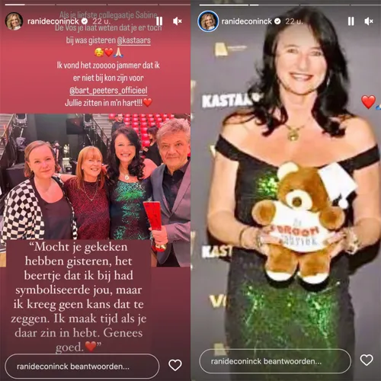
Task: Like the right story with heart icon
Action: (x=367, y=360)
